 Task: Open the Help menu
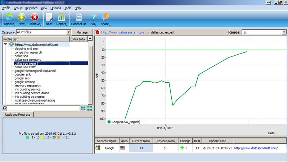coord(77,8)
